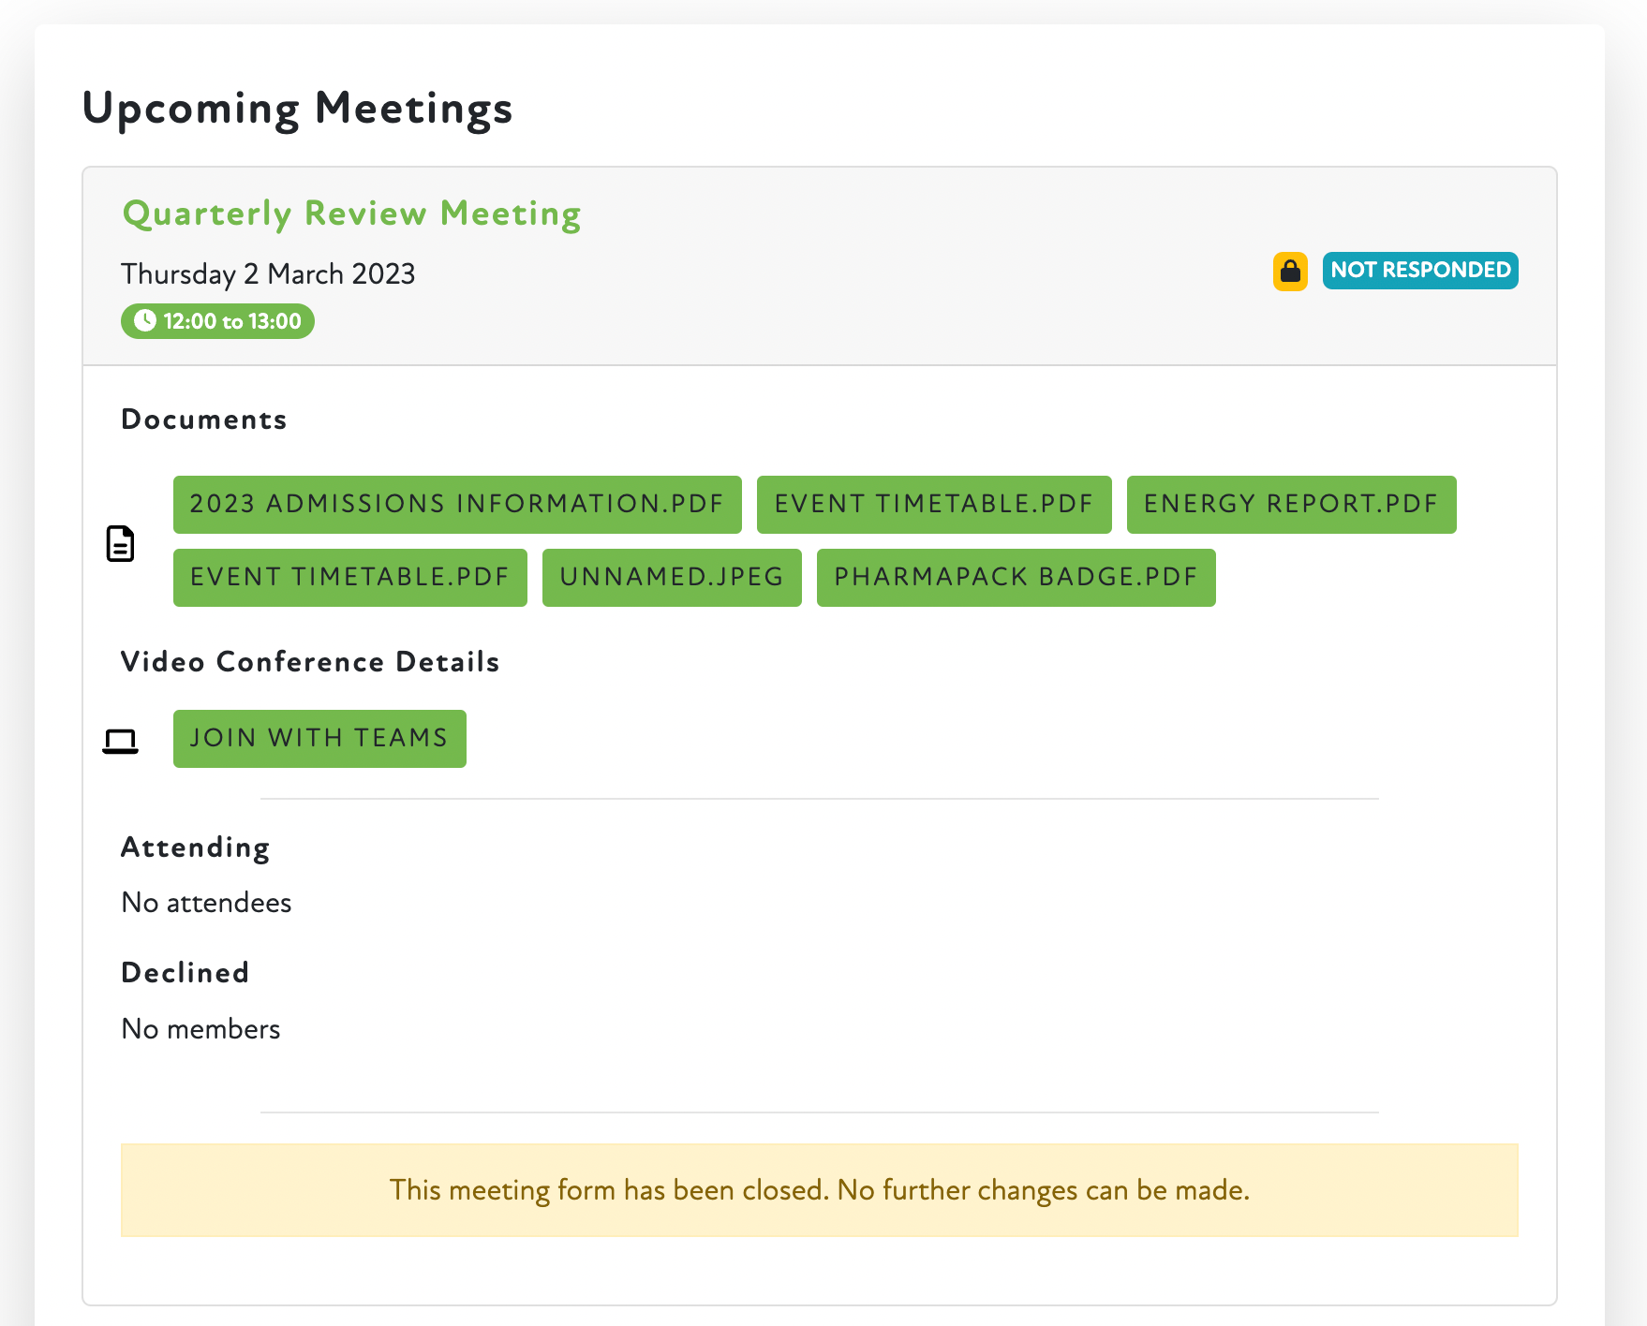Image resolution: width=1647 pixels, height=1326 pixels.
Task: Click the document file icon beside the attachments
Action: coord(120,543)
